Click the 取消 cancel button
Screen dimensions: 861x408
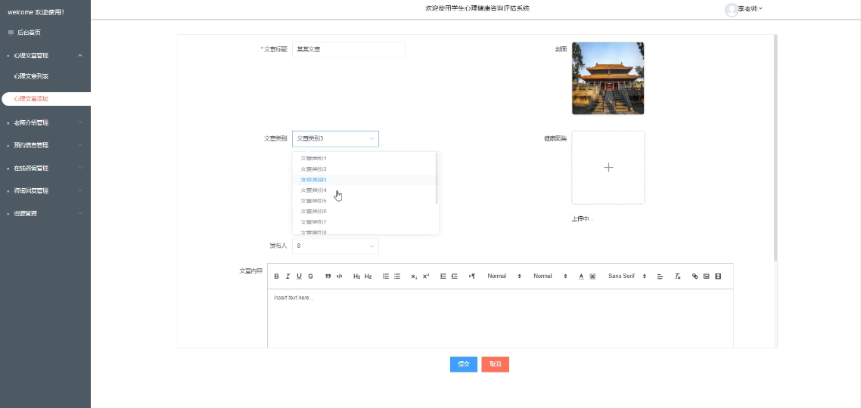point(496,364)
